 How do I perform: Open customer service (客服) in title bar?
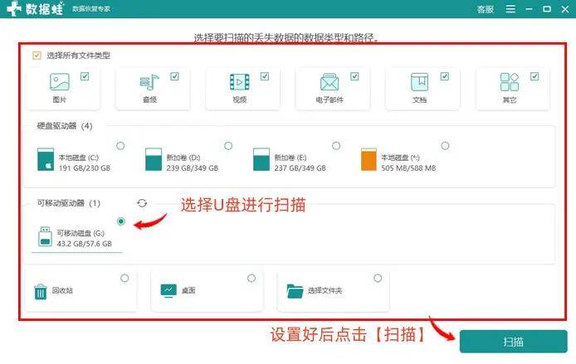click(485, 10)
